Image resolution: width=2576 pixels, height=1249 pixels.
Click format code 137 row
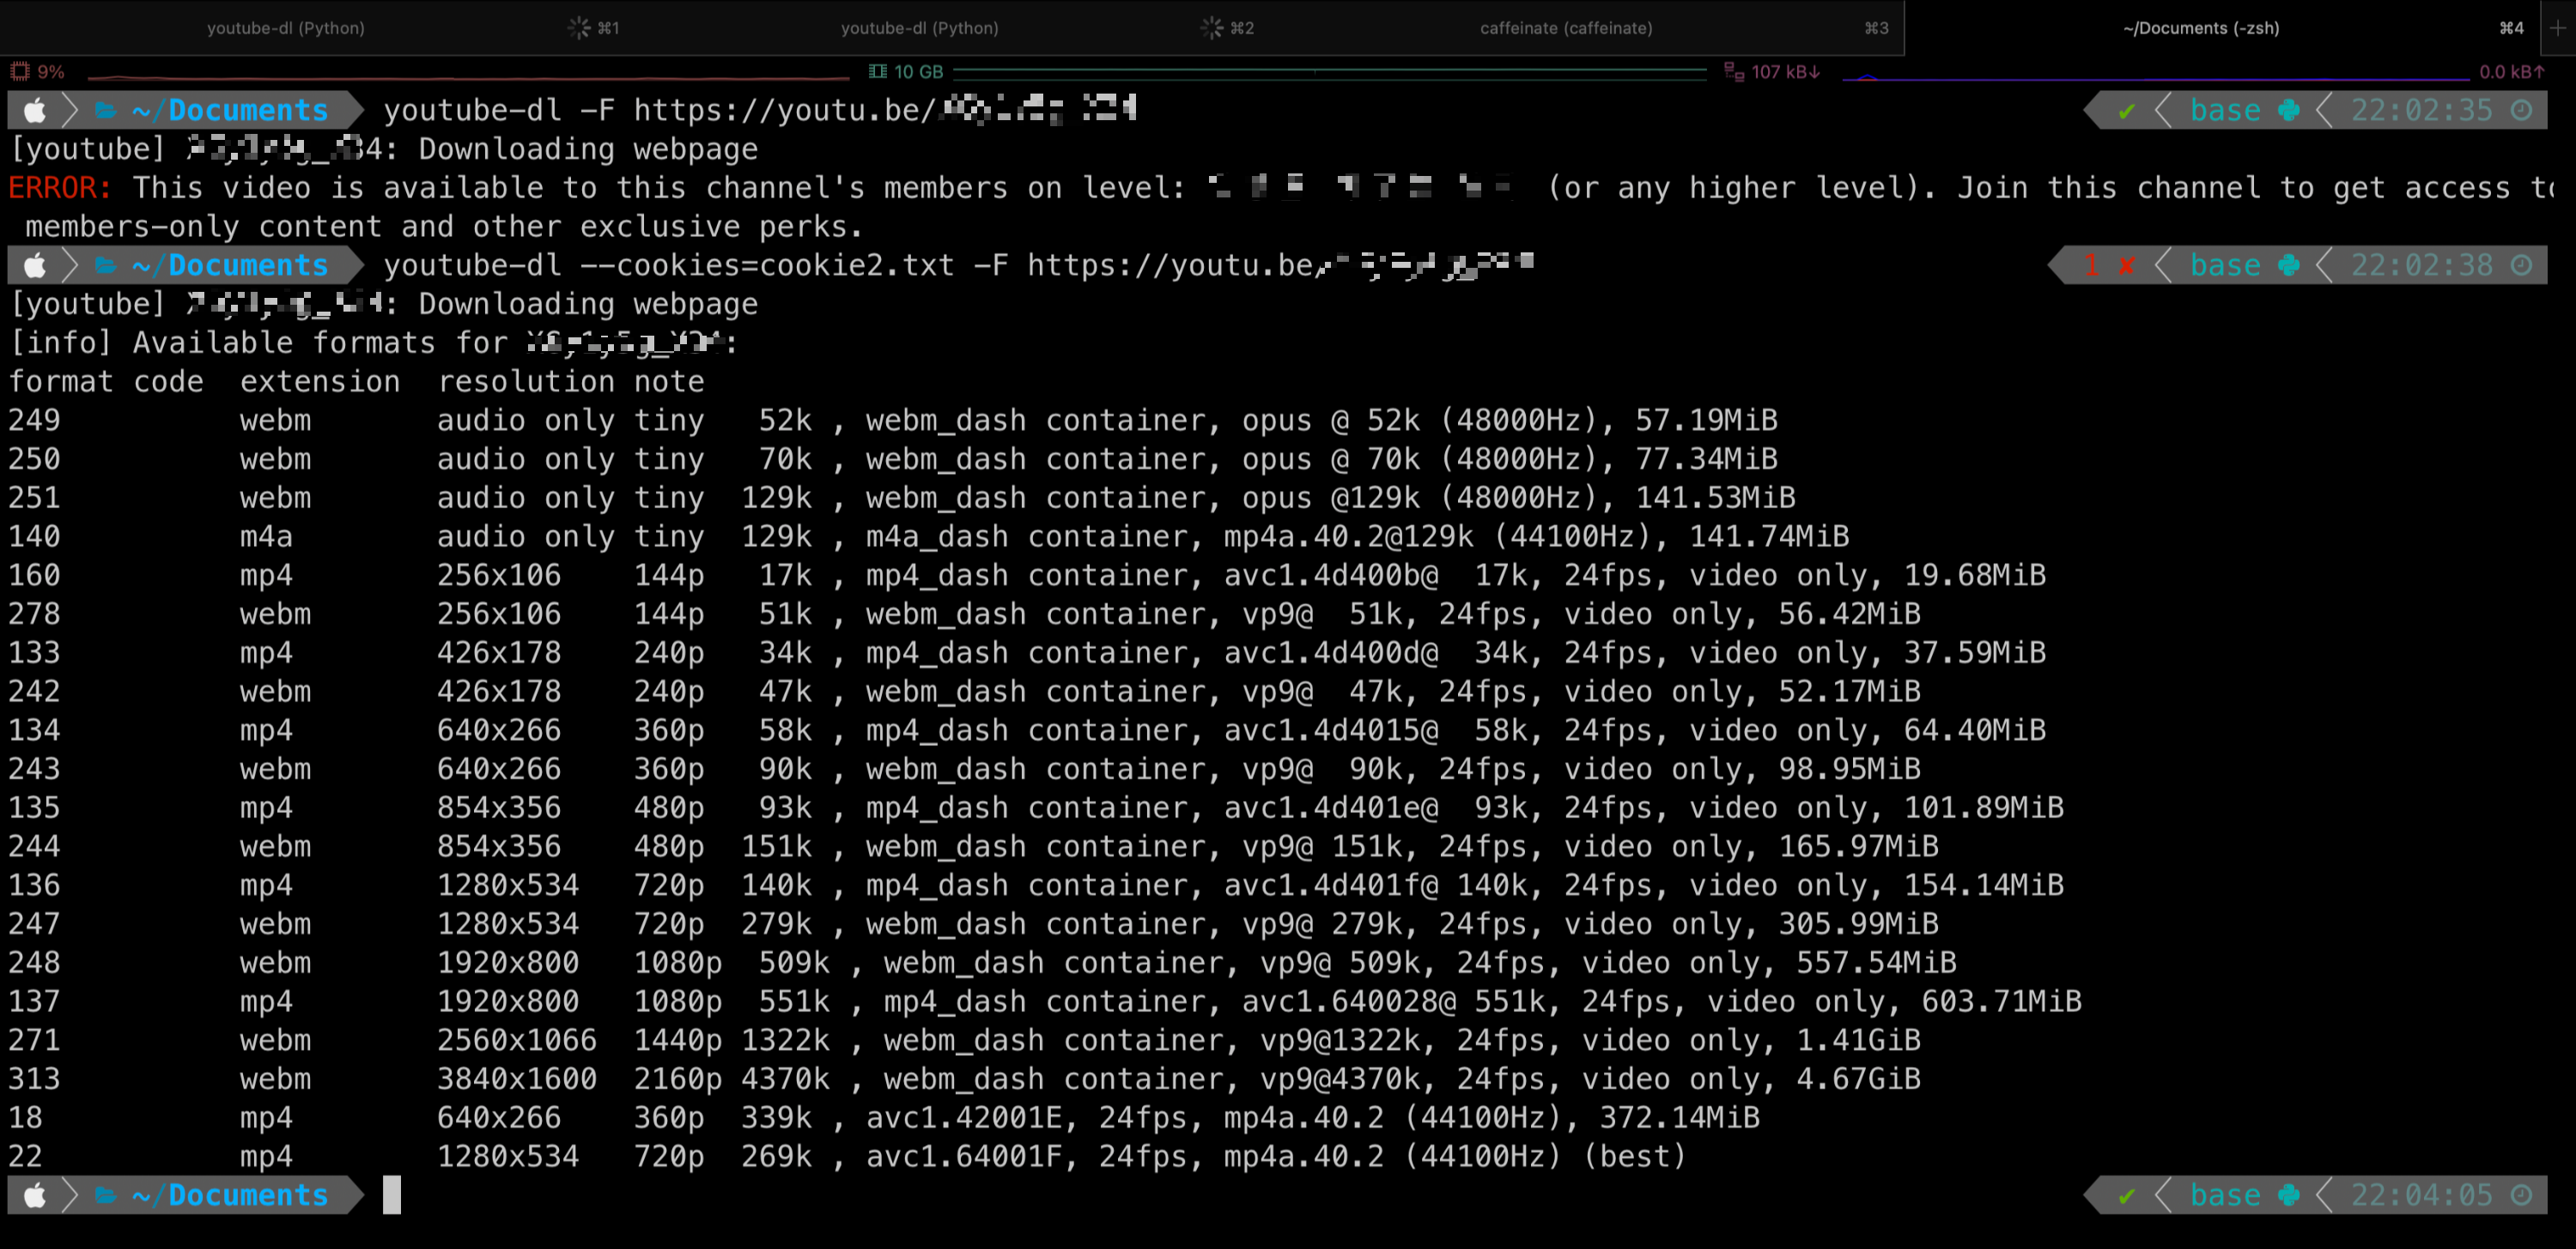click(x=1045, y=1002)
